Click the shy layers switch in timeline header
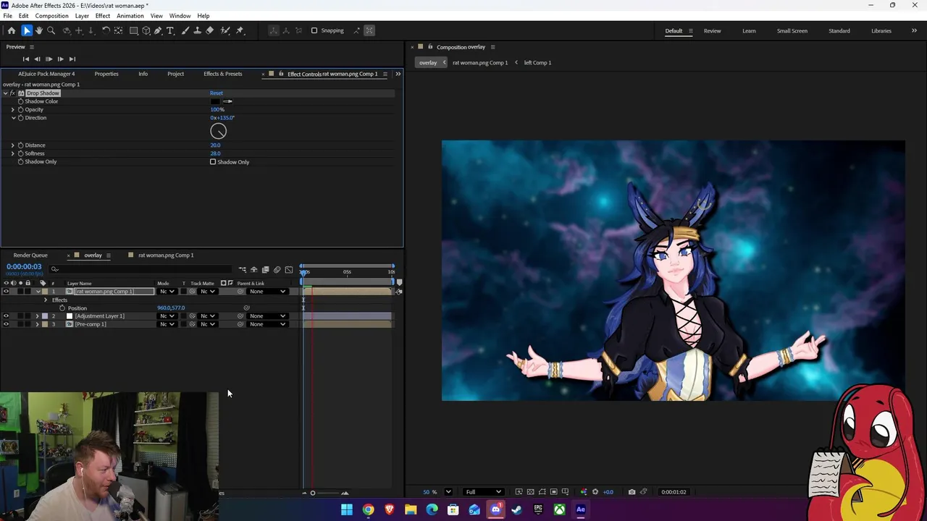This screenshot has width=927, height=521. click(x=253, y=270)
